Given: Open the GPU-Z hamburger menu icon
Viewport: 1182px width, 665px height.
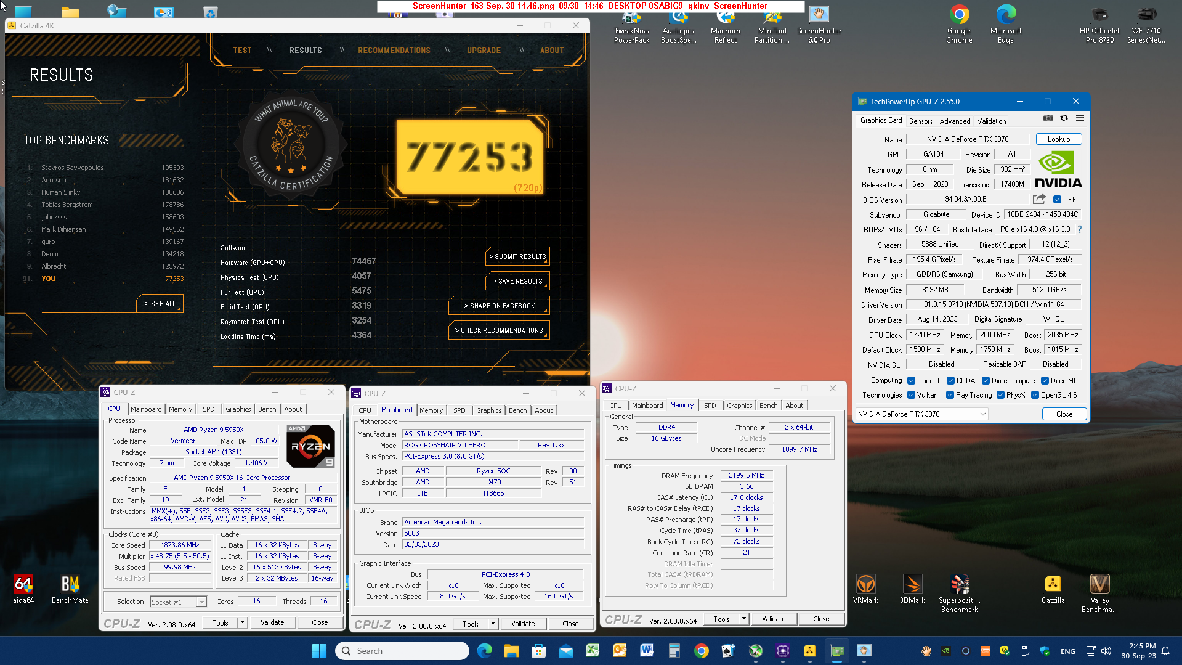Looking at the screenshot, I should coord(1080,118).
